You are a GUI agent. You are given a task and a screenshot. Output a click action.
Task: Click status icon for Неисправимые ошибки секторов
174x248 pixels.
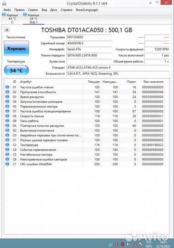[x=7, y=159]
